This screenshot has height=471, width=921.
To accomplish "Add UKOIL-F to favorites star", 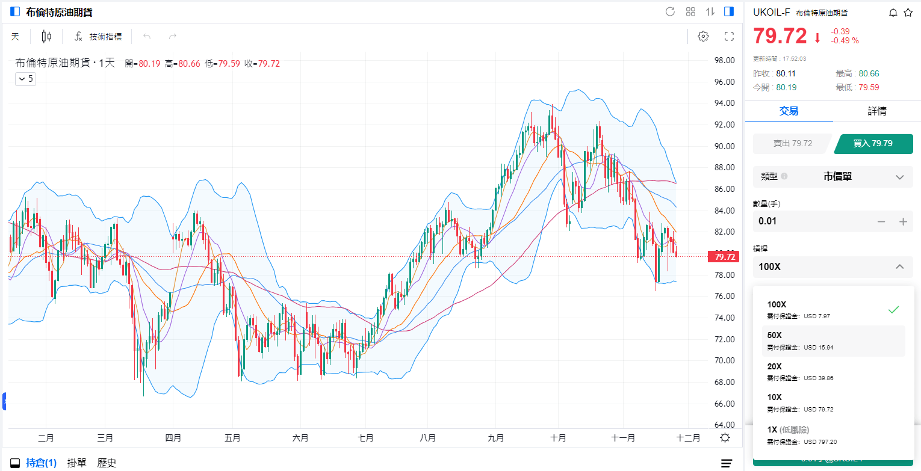I will click(908, 13).
